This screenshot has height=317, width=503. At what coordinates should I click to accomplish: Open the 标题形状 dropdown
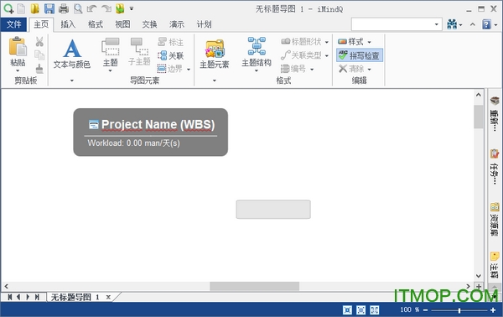coord(327,42)
